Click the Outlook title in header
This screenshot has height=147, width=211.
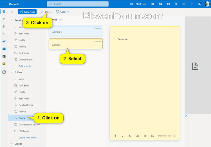[14, 4]
